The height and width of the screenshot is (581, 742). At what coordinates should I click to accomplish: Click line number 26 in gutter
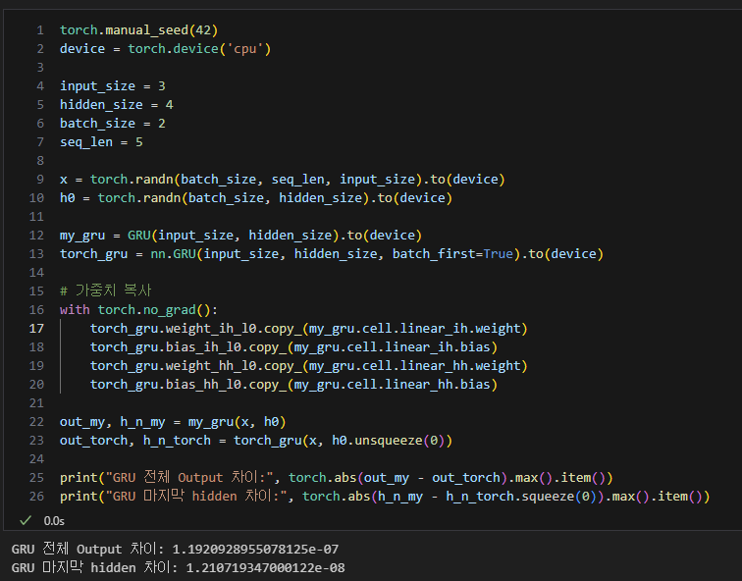(x=36, y=497)
